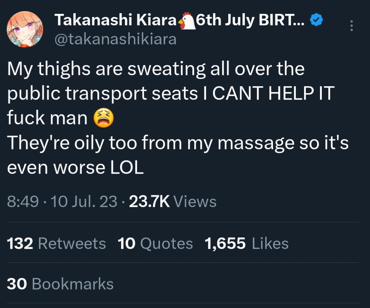Click the 8:49 timestamp
Screen dimensions: 370x308
point(23,201)
